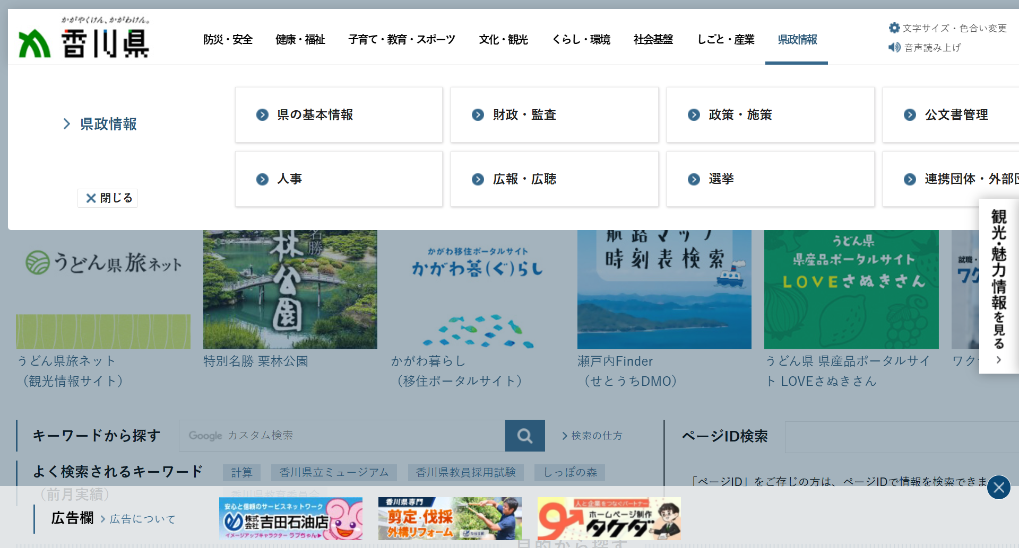Viewport: 1019px width, 548px height.
Task: Open text size and color settings gear
Action: 894,28
